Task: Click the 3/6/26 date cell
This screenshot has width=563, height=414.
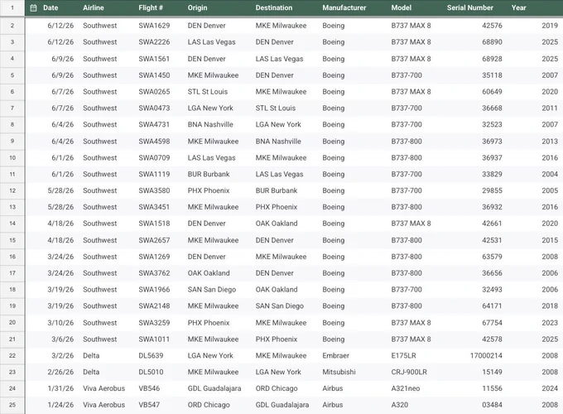Action: [62, 339]
